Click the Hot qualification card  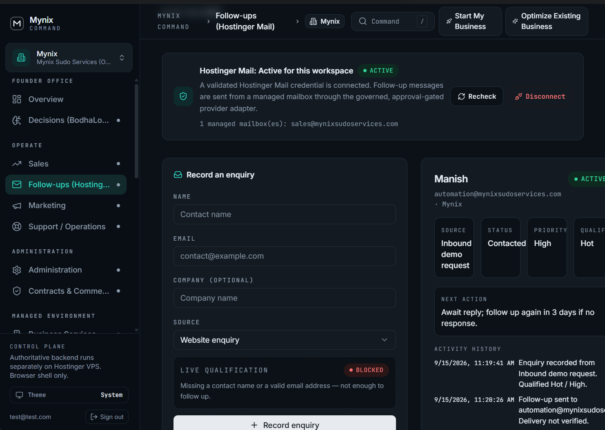589,248
